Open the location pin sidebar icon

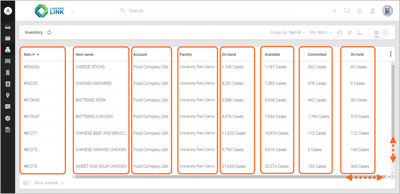point(8,96)
